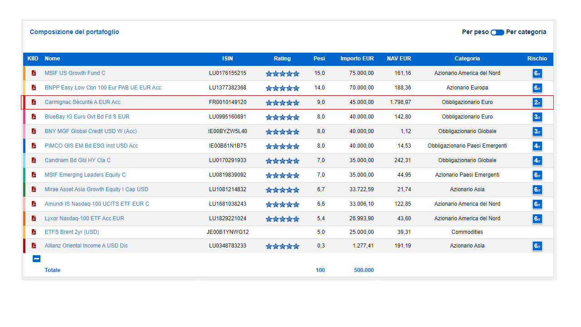The image size is (581, 327).
Task: Select ISIN FR0010149120
Action: (x=228, y=102)
